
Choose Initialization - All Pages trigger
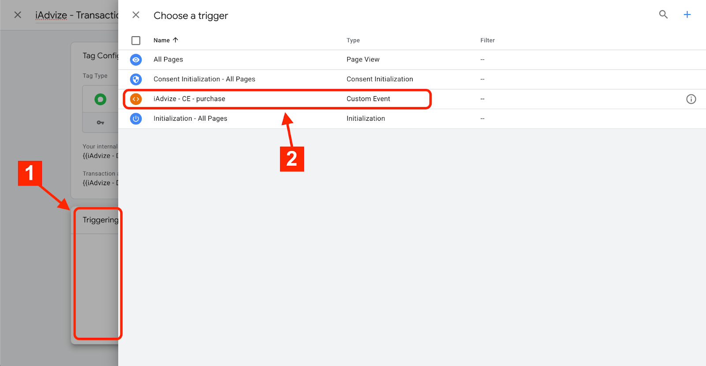pos(190,119)
